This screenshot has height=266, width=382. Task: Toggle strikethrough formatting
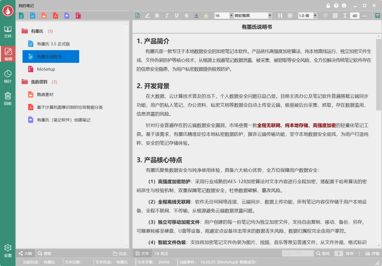(187, 15)
